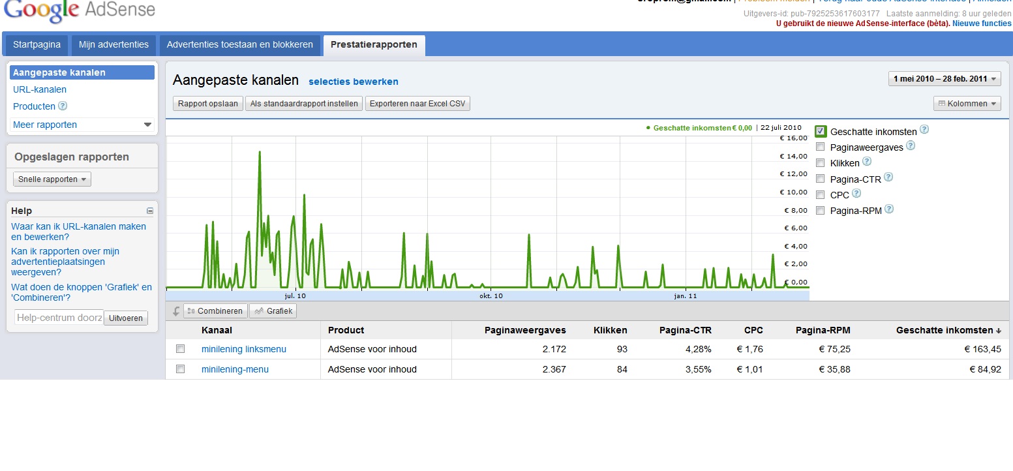Open help icon beside Paginaweergaves checkbox

pos(911,145)
